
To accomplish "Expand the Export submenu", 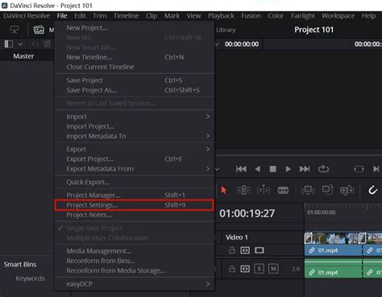I will (x=134, y=149).
